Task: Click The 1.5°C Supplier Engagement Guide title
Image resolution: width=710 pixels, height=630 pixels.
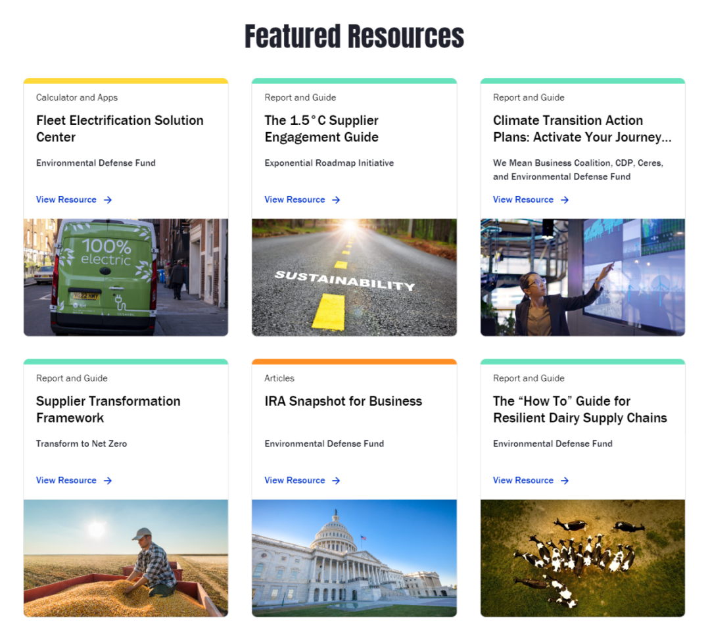Action: coord(321,129)
